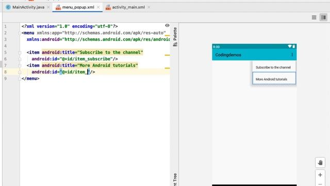Viewport: 330px width, 186px height.
Task: Click the preview status bar time 8:00
Action: pyautogui.click(x=217, y=47)
